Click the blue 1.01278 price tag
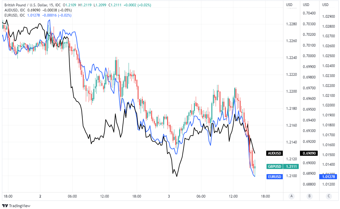The image size is (340, 209). pyautogui.click(x=329, y=177)
